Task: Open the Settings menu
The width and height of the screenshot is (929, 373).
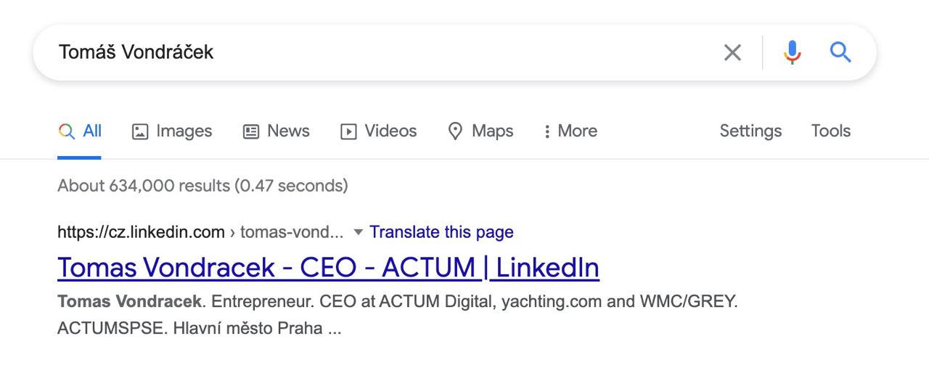Action: (x=750, y=131)
